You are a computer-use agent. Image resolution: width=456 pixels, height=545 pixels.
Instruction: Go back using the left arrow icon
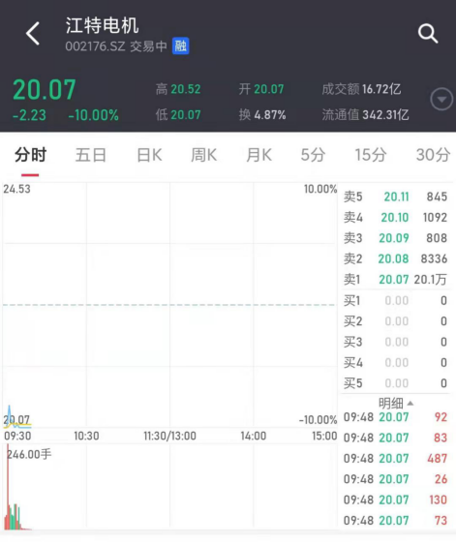click(x=33, y=34)
